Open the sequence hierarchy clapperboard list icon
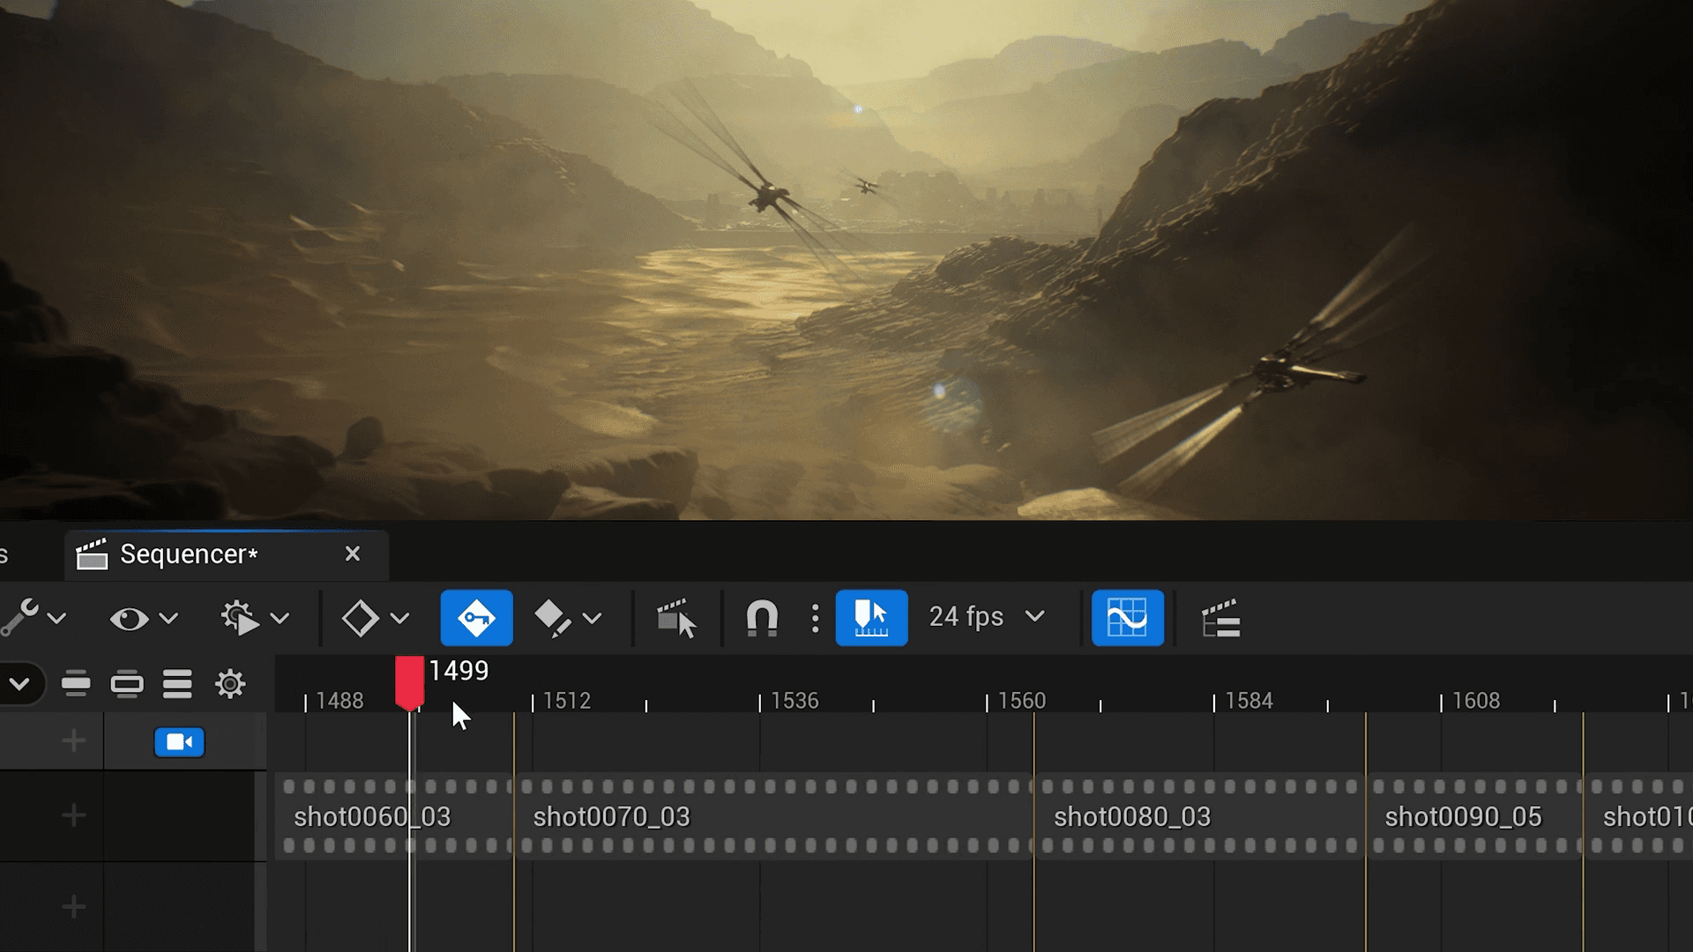The image size is (1693, 952). tap(1221, 618)
